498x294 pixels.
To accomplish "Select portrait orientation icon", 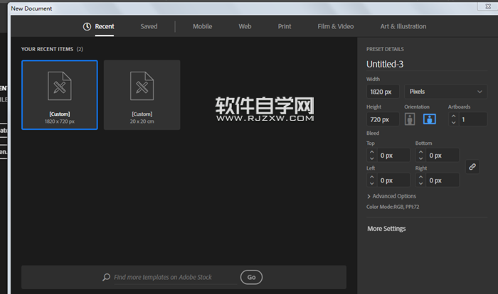I will tap(410, 119).
